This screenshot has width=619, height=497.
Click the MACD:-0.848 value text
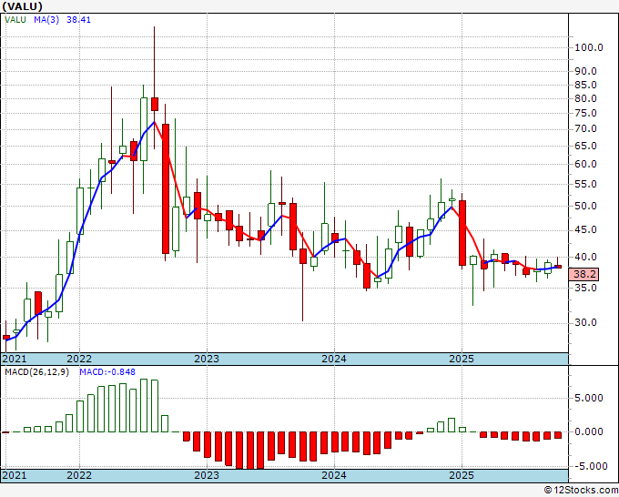point(107,372)
